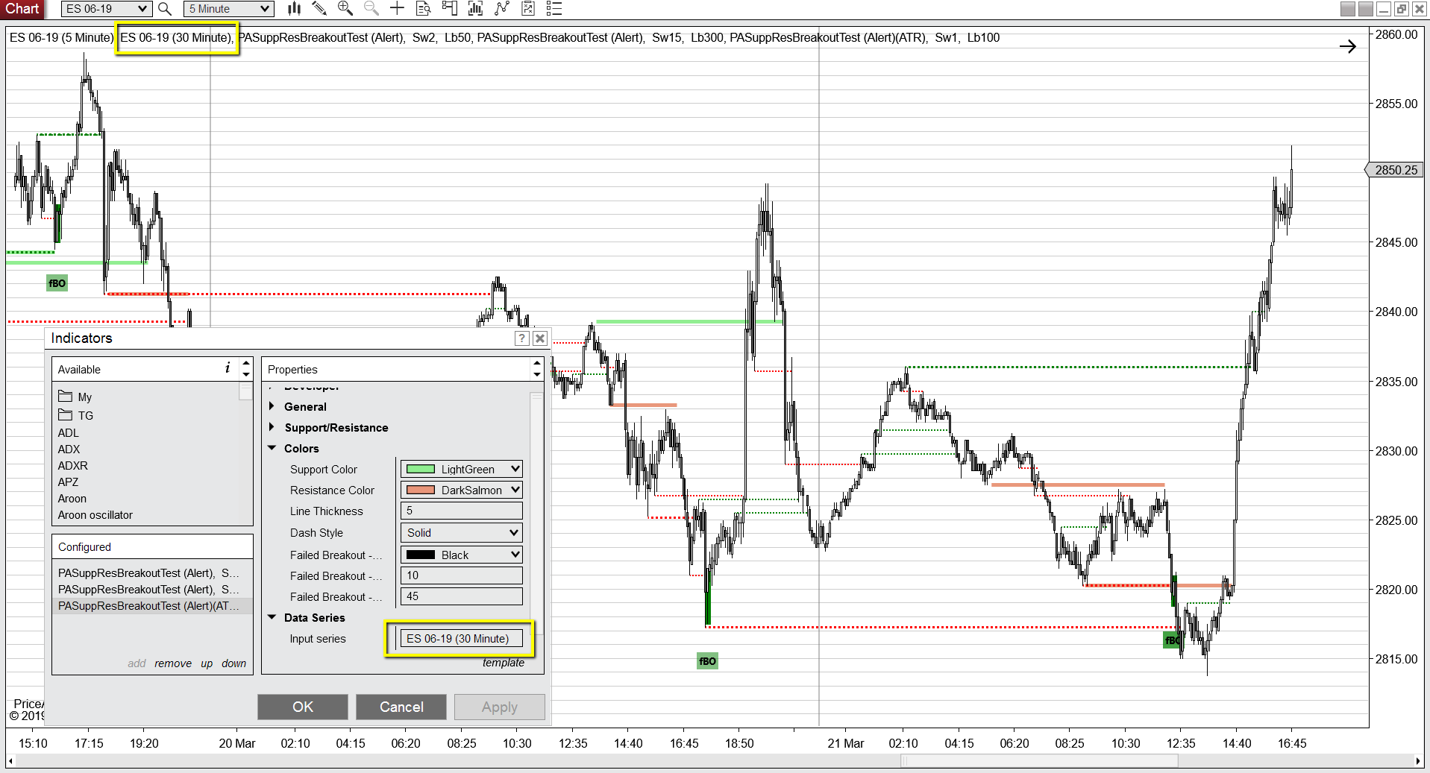Open the Strategies toolbar icon
This screenshot has width=1430, height=773.
click(527, 9)
